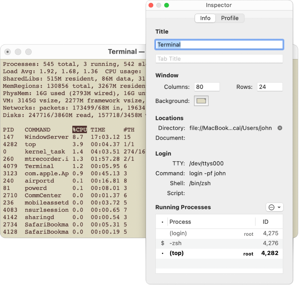This screenshot has height=285, width=299.
Task: Click the Terminal window close button
Action: [7, 52]
